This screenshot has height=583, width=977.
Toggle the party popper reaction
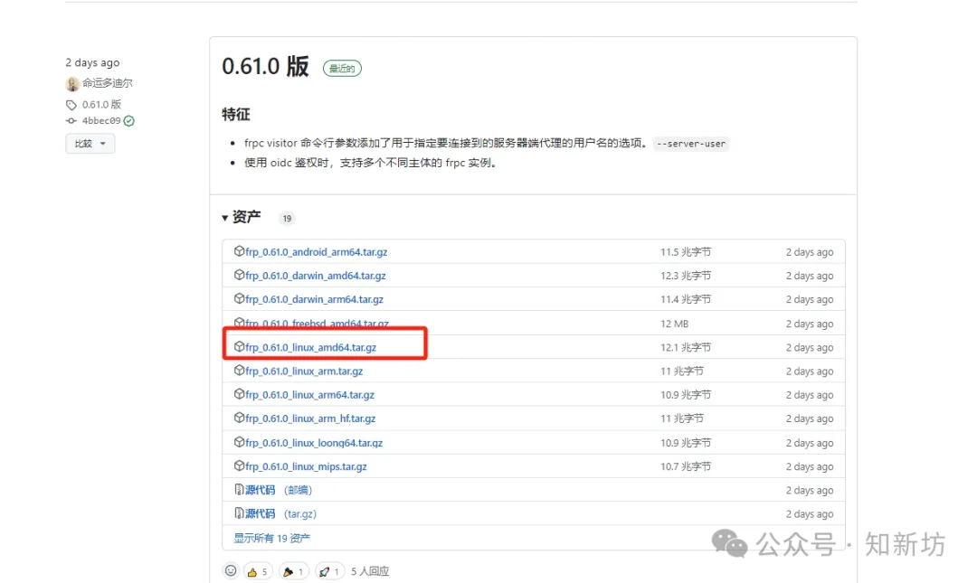point(293,571)
